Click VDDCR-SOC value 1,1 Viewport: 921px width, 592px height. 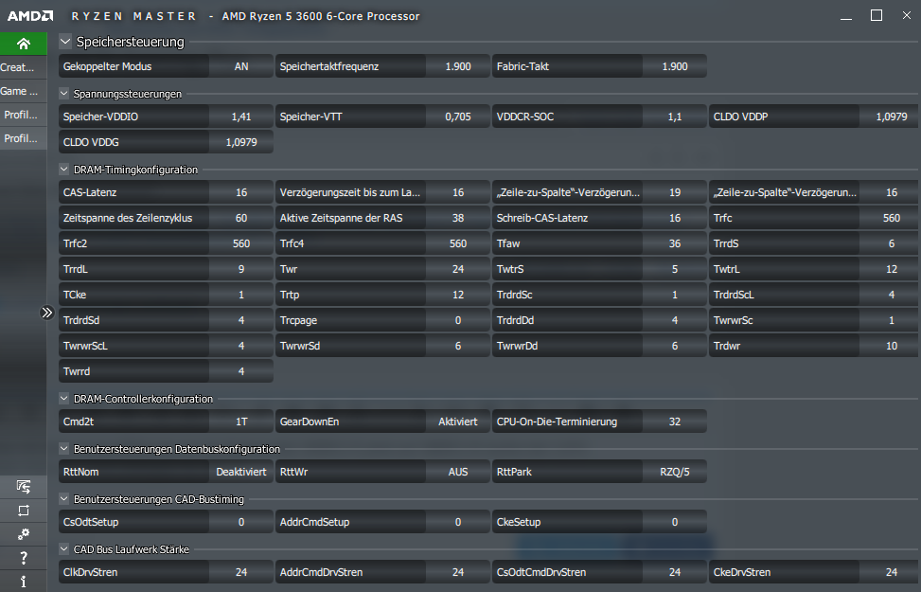point(674,117)
